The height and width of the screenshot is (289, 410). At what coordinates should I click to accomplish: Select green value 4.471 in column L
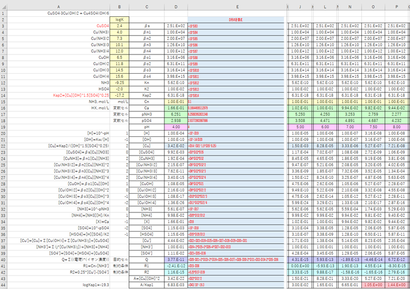[x=325, y=121]
